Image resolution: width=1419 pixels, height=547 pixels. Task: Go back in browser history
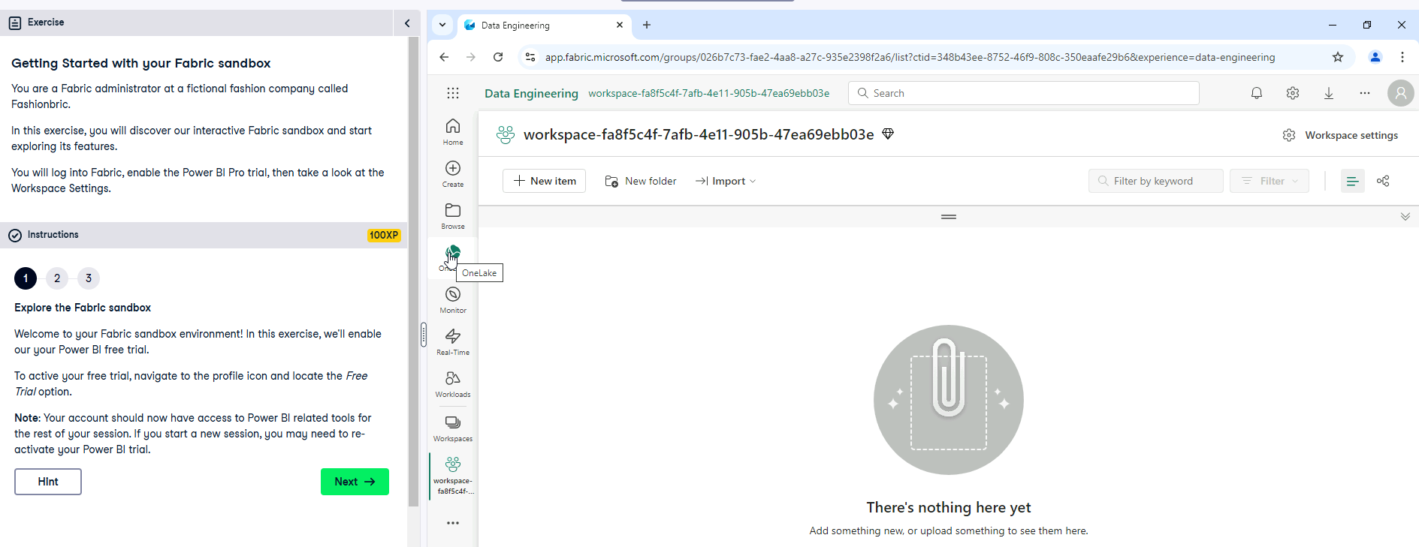coord(444,57)
